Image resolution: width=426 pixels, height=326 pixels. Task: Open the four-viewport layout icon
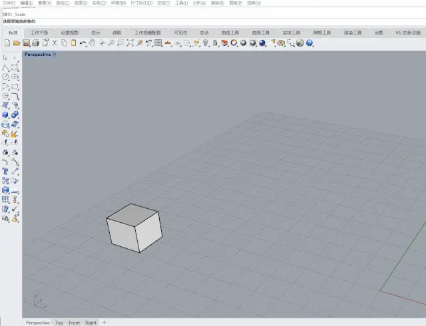pos(158,43)
